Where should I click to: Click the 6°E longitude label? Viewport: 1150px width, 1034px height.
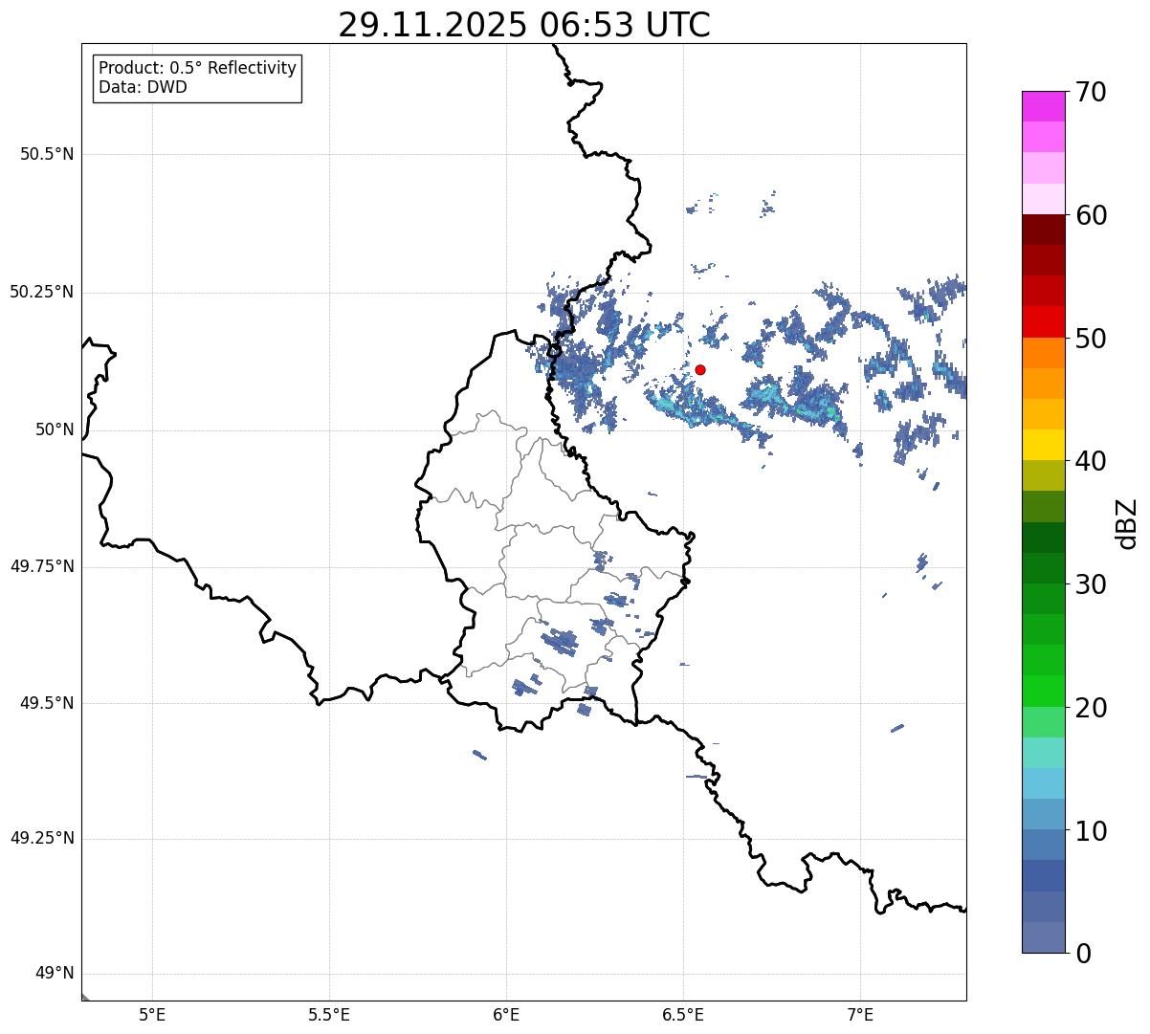[x=506, y=1014]
